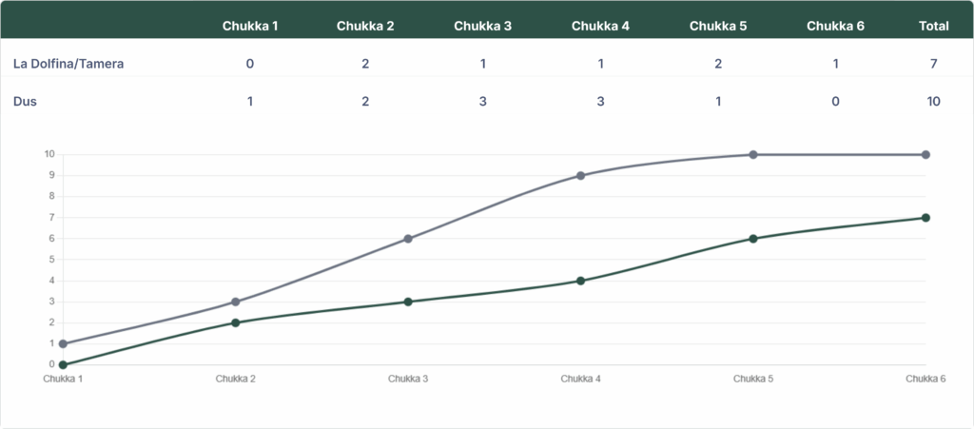Image resolution: width=974 pixels, height=429 pixels.
Task: Click La Dolfina/Tamera's Chukka 1 score cell
Action: pos(250,64)
